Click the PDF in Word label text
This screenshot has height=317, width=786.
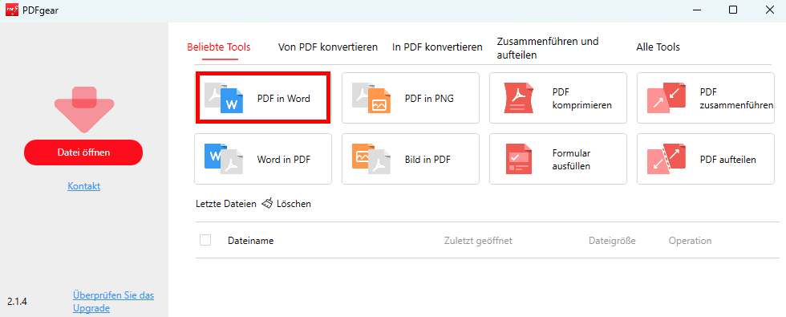[284, 99]
